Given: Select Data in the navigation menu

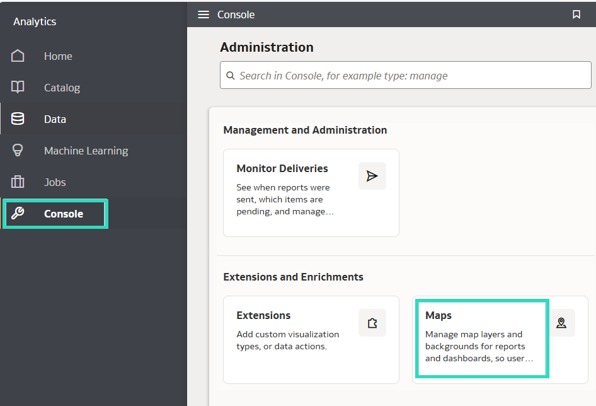Looking at the screenshot, I should click(x=55, y=119).
